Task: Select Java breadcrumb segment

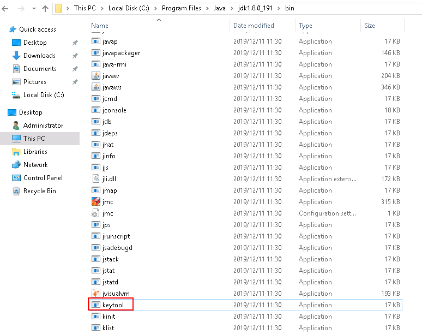Action: coord(219,8)
